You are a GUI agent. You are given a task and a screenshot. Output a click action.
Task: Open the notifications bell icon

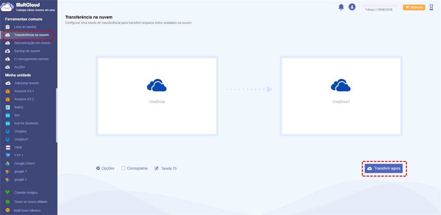click(x=341, y=7)
